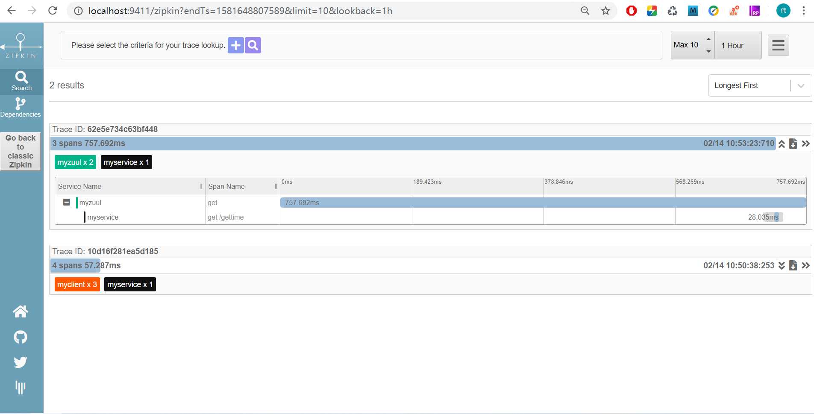The image size is (814, 414).
Task: Click the browser address bar URL
Action: point(240,11)
